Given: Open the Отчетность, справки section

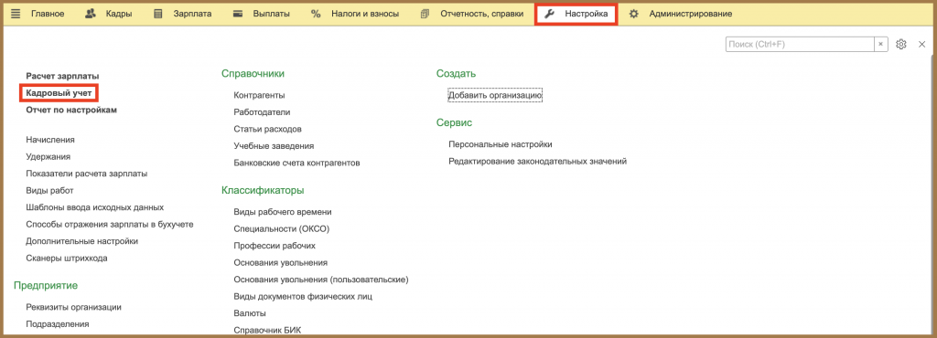Looking at the screenshot, I should point(482,14).
